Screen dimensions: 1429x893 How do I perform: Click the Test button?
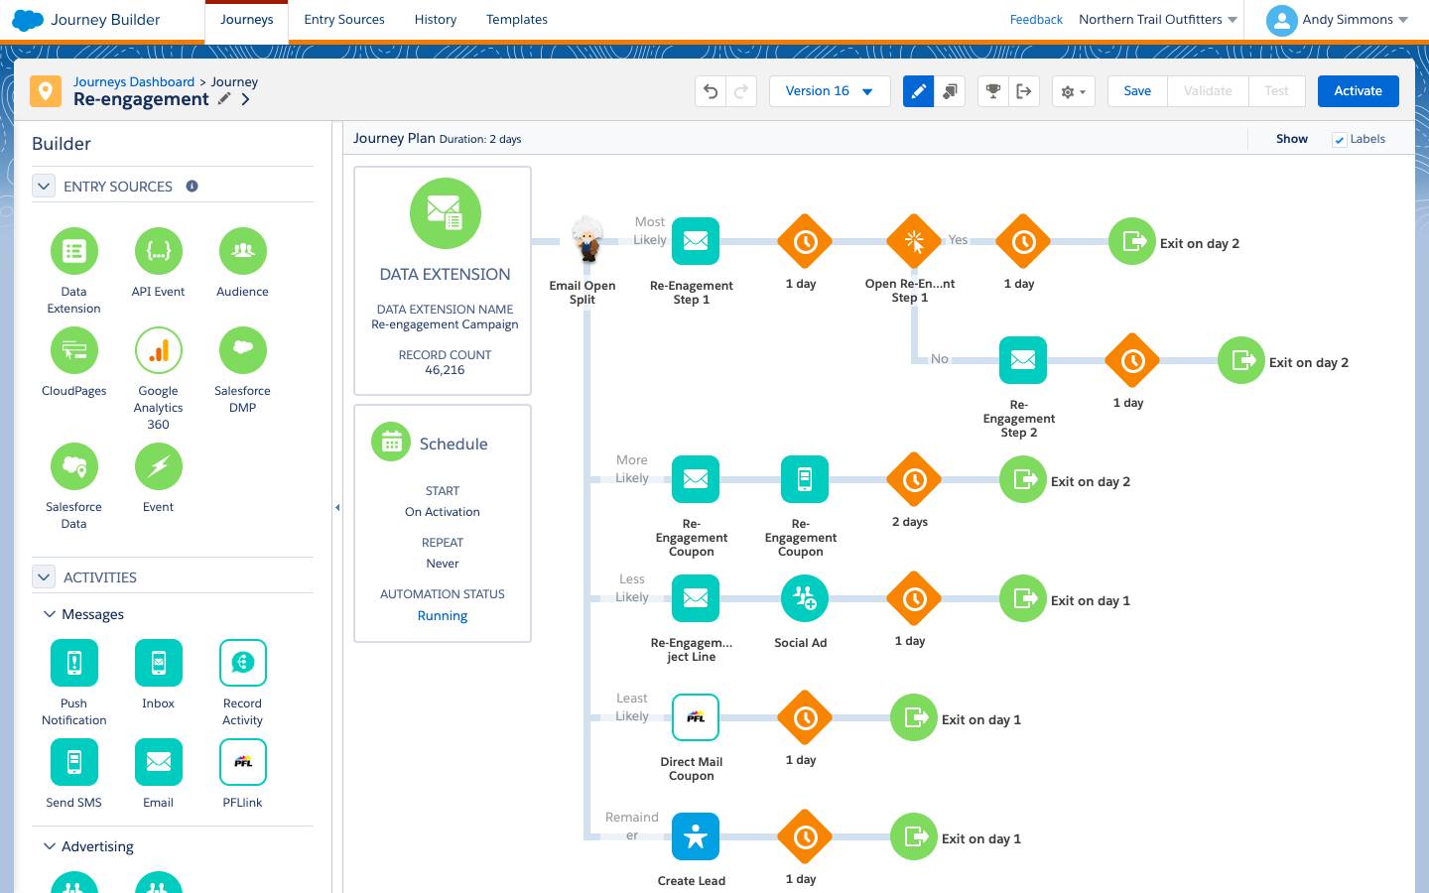click(x=1276, y=91)
